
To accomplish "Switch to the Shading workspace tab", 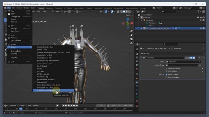I will click(89, 8).
